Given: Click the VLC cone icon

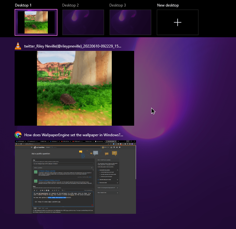Looking at the screenshot, I should (x=18, y=46).
